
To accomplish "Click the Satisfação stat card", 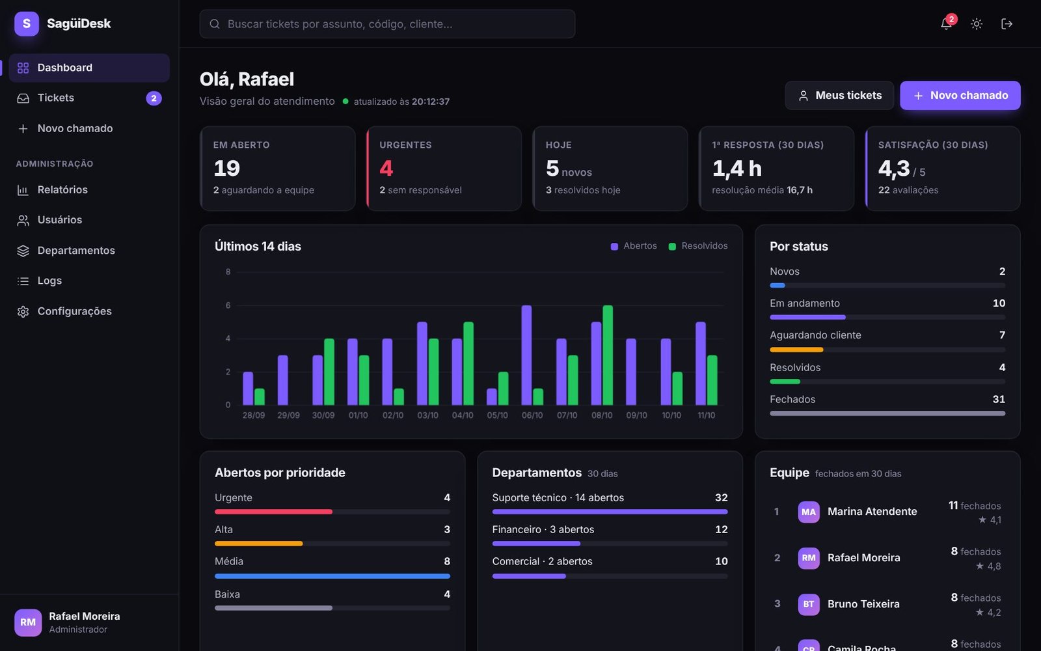I will 943,169.
